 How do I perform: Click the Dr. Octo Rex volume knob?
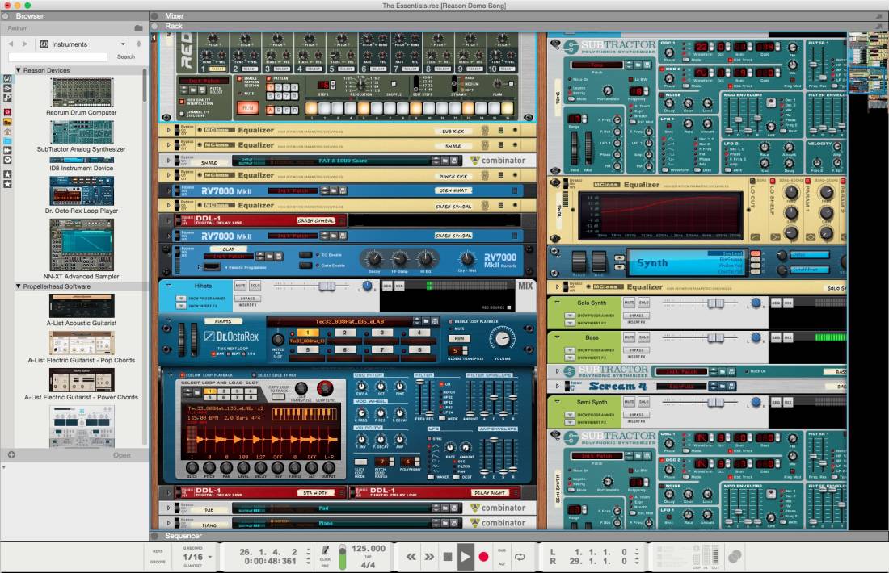tap(502, 339)
